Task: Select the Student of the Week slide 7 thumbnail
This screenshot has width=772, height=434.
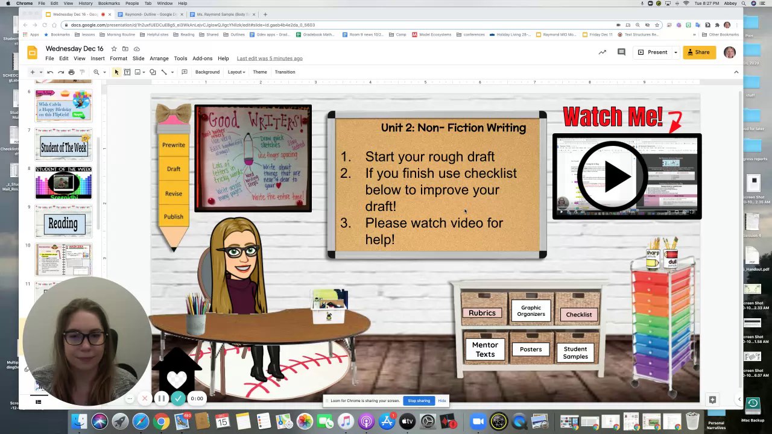Action: coord(63,145)
